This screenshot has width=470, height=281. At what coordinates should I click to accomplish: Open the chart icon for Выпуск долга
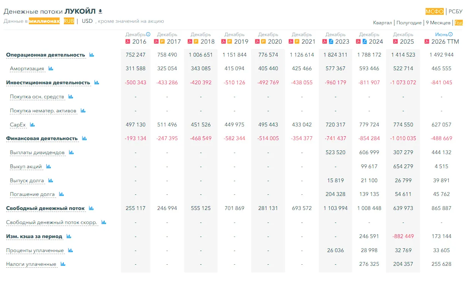tap(51, 180)
